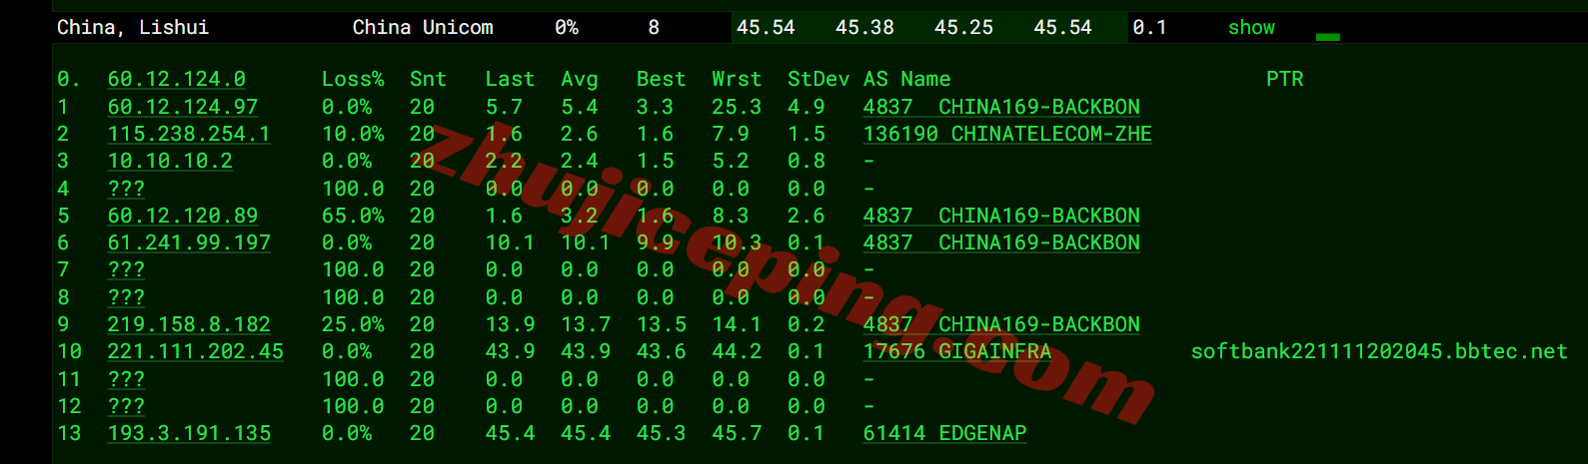
Task: Click the ??? entry in hop 7
Action: (126, 269)
